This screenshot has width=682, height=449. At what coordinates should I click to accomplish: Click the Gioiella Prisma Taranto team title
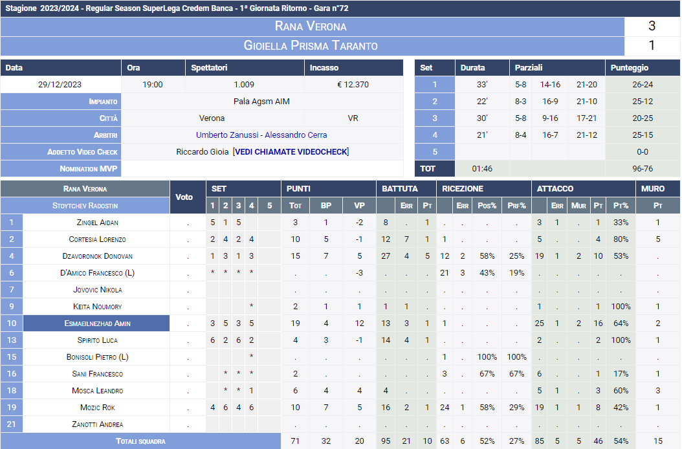(x=311, y=46)
